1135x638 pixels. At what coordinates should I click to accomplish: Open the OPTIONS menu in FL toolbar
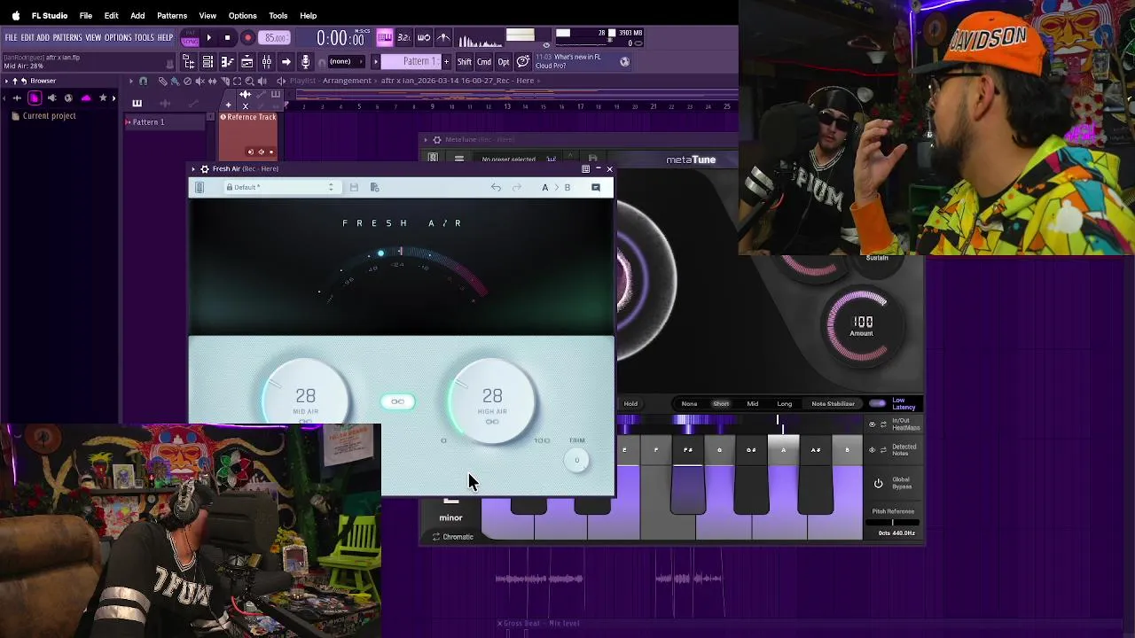coord(118,37)
